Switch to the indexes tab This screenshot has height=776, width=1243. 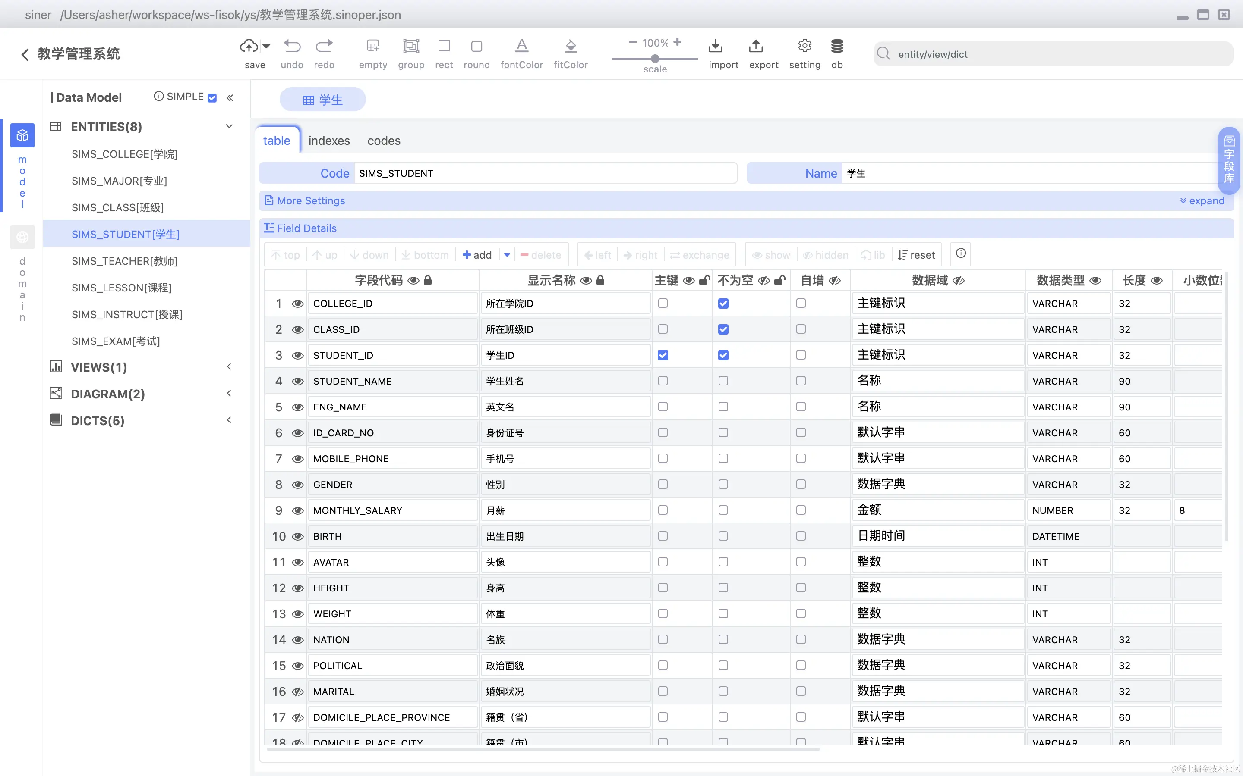pyautogui.click(x=329, y=141)
